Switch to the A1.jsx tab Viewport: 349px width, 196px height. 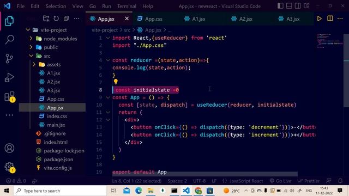point(198,19)
